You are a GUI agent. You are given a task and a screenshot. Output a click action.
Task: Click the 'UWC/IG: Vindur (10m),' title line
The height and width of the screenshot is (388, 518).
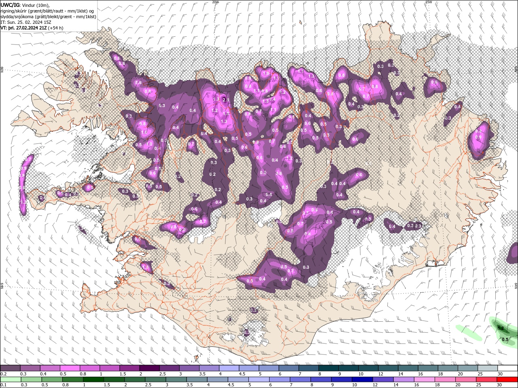click(25, 5)
